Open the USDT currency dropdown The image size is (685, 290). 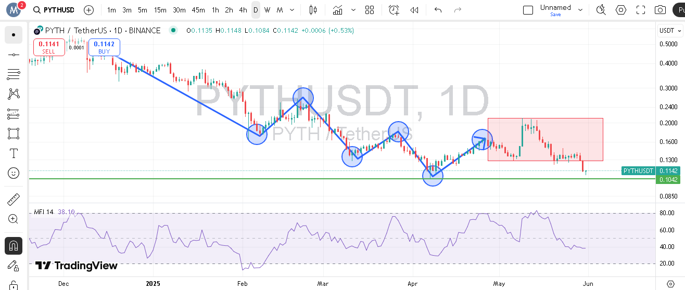click(x=670, y=31)
